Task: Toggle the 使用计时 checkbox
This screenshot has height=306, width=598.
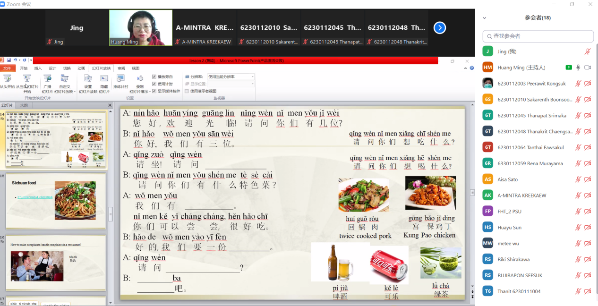Action: [154, 84]
